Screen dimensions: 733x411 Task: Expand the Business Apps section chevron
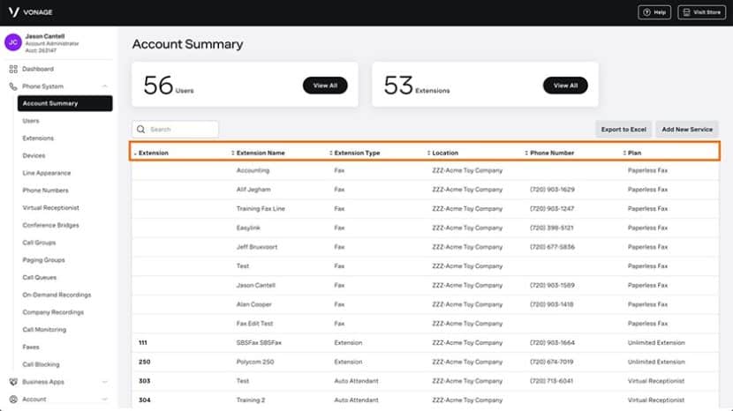105,382
